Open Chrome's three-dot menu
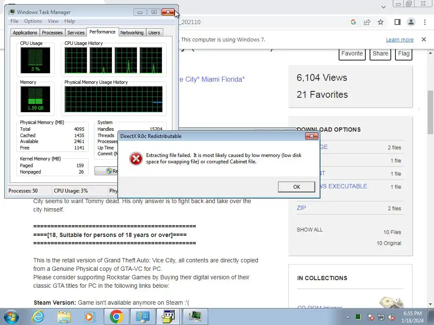Screen dimensions: 434x325 coord(425,22)
